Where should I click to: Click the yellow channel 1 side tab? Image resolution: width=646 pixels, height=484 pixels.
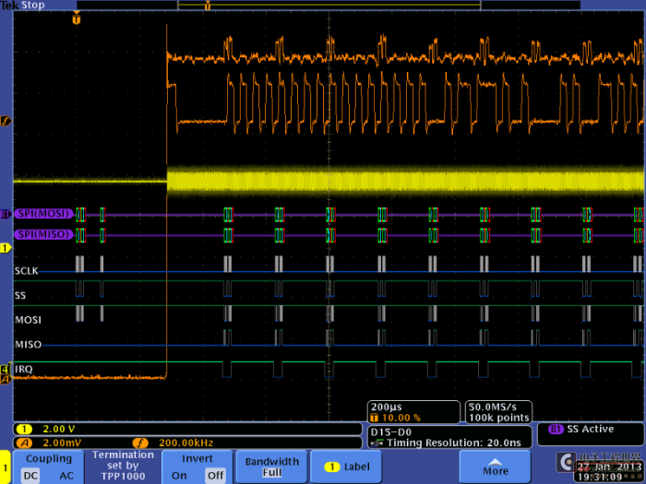[5, 466]
